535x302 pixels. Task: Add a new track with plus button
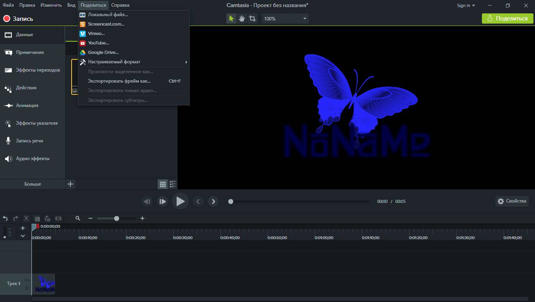tap(23, 228)
